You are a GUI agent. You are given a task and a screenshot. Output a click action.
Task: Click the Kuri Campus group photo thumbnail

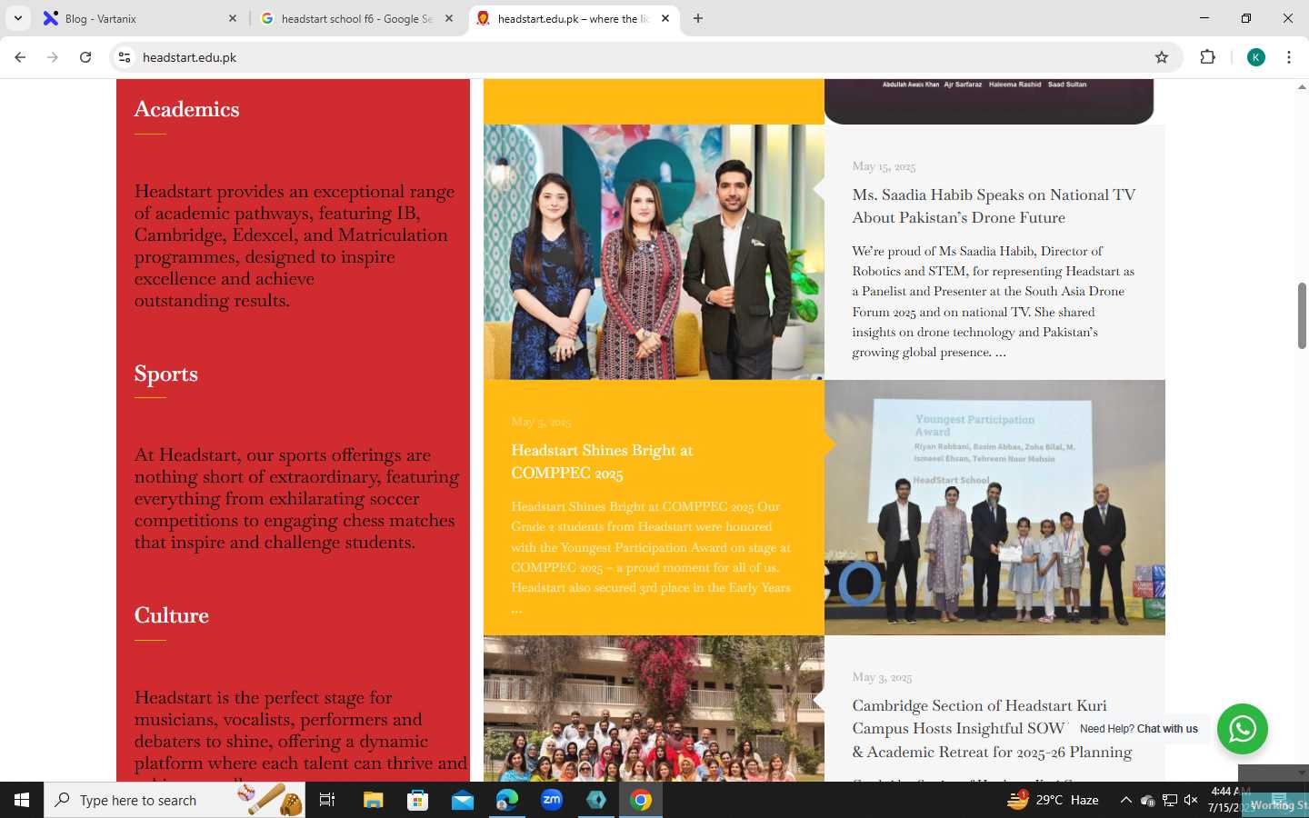[654, 708]
